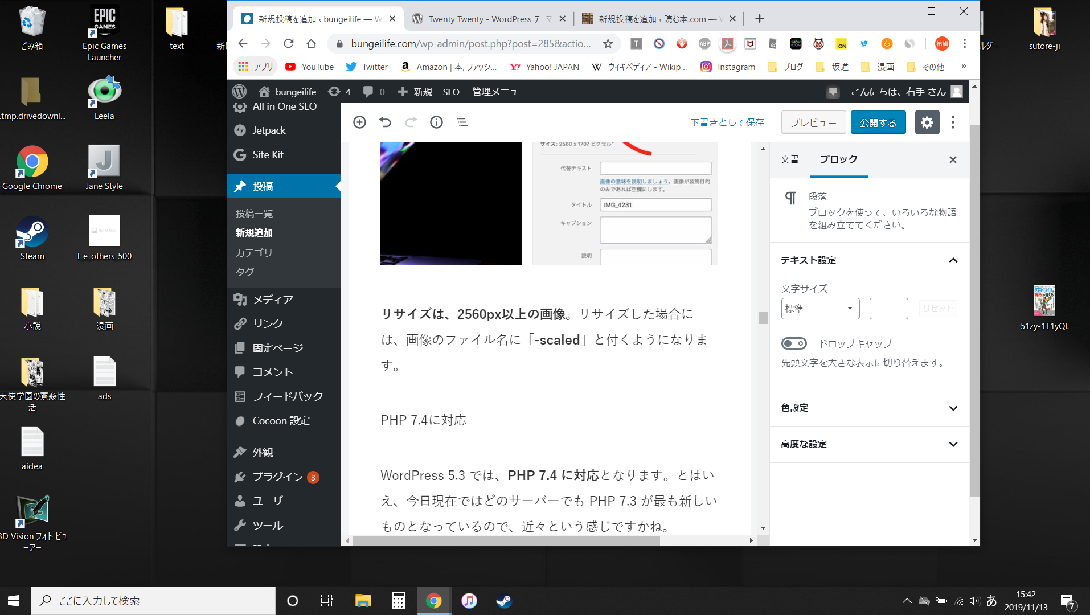Go to 投稿一覧 posts list
Screen dimensions: 1090x615
(x=254, y=214)
